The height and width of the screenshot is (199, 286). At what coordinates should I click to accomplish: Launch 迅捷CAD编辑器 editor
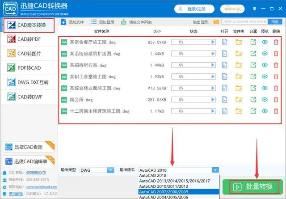(x=29, y=161)
